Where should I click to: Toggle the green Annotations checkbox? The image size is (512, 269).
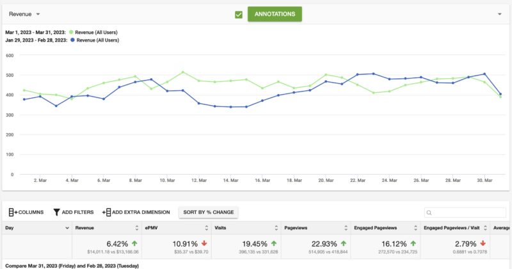[x=239, y=14]
